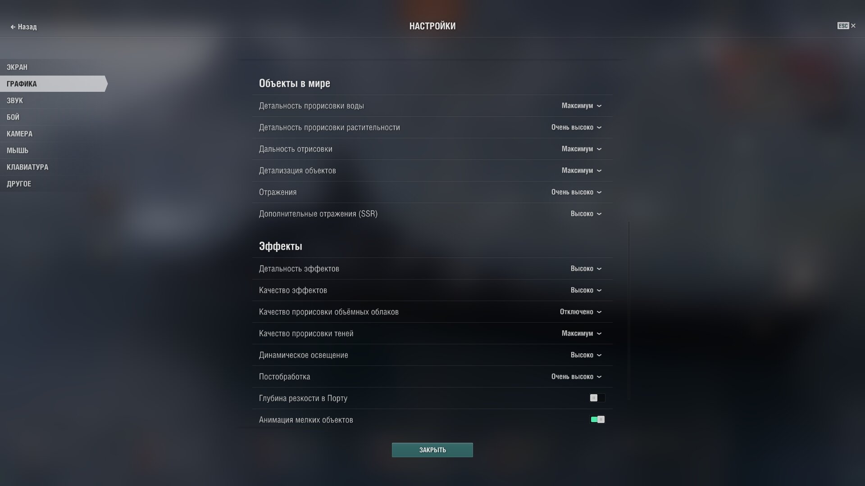865x486 pixels.
Task: Open Динамическое освещение dropdown
Action: (586, 355)
